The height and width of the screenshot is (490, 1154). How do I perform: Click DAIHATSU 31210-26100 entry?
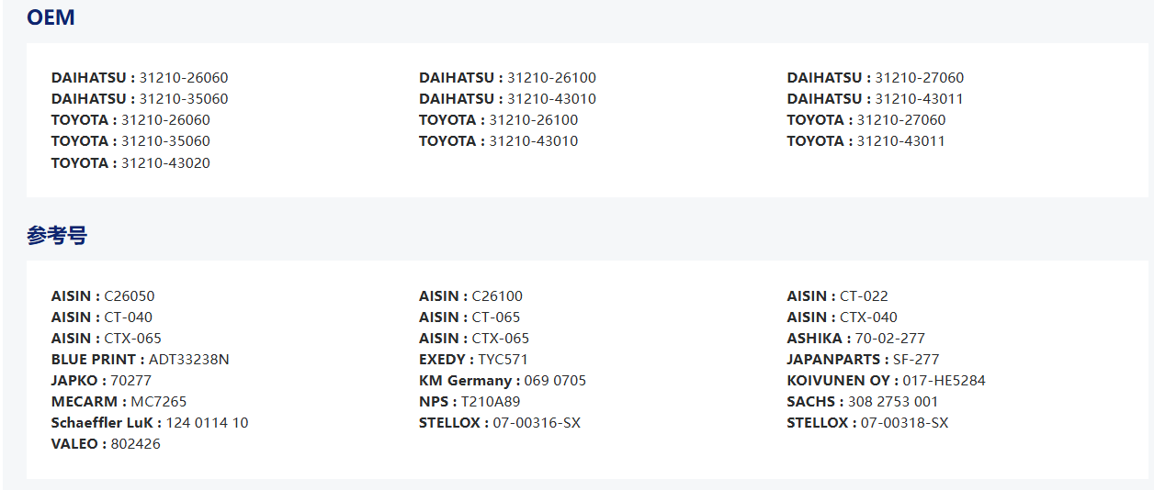coord(507,78)
